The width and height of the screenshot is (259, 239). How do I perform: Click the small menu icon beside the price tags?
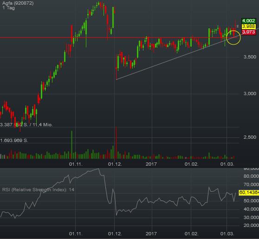pyautogui.click(x=238, y=26)
